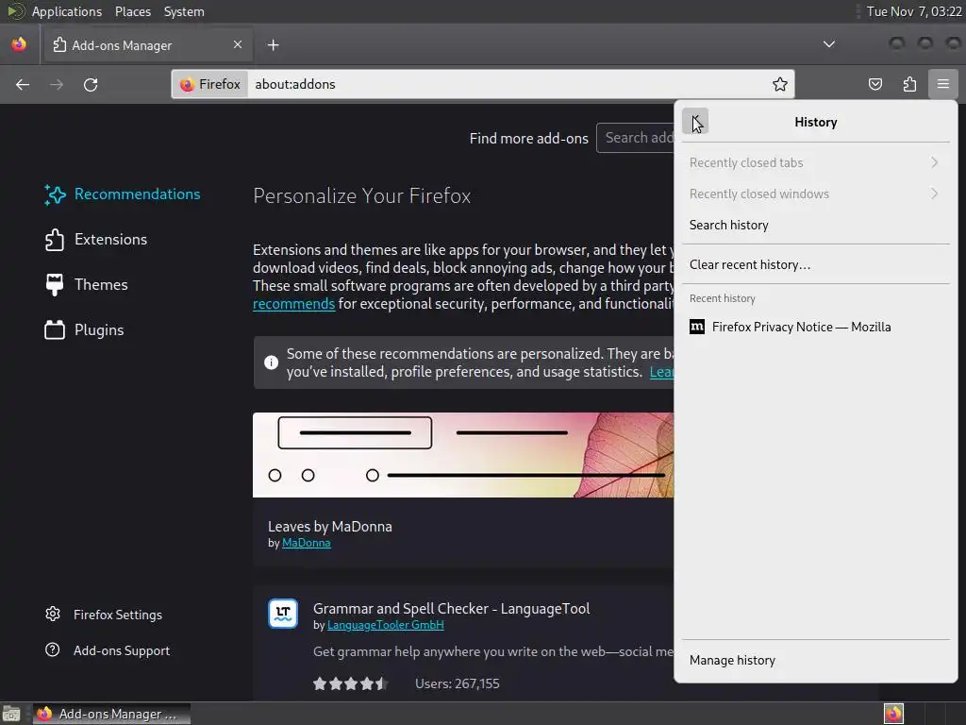
Task: Click the Firefox View icon
Action: click(19, 44)
